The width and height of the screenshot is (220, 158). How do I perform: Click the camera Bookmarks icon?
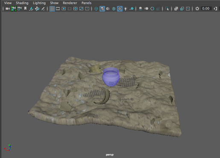(x=25, y=9)
